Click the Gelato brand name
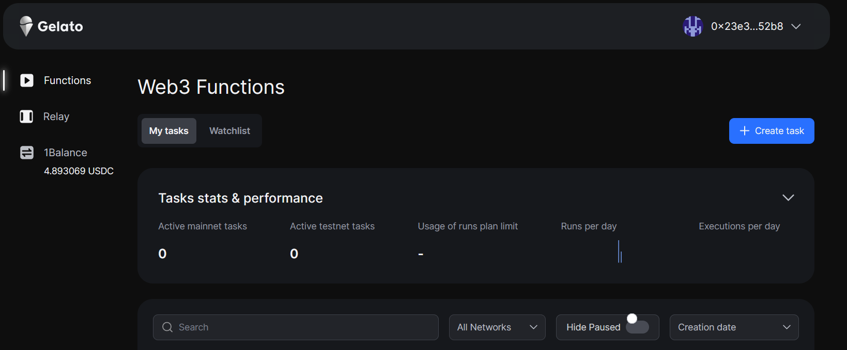Image resolution: width=847 pixels, height=350 pixels. point(60,26)
